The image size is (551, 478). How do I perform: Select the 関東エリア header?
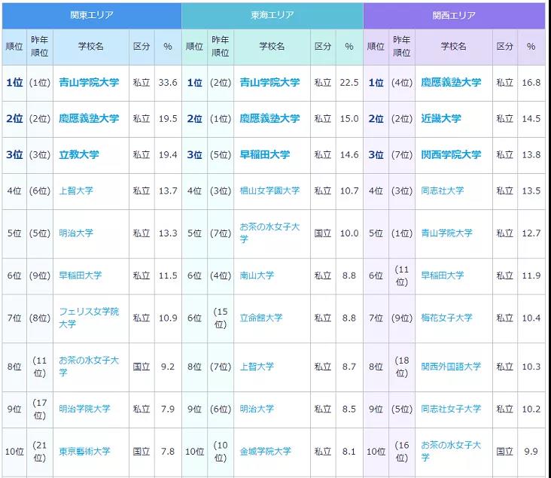pos(92,16)
